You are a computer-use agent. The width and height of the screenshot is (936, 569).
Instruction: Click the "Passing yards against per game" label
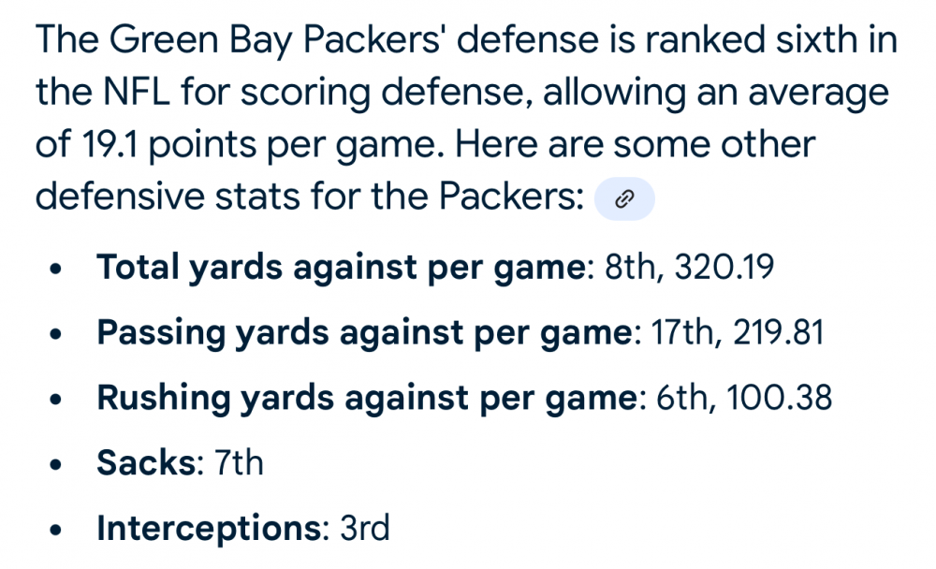[x=366, y=333]
